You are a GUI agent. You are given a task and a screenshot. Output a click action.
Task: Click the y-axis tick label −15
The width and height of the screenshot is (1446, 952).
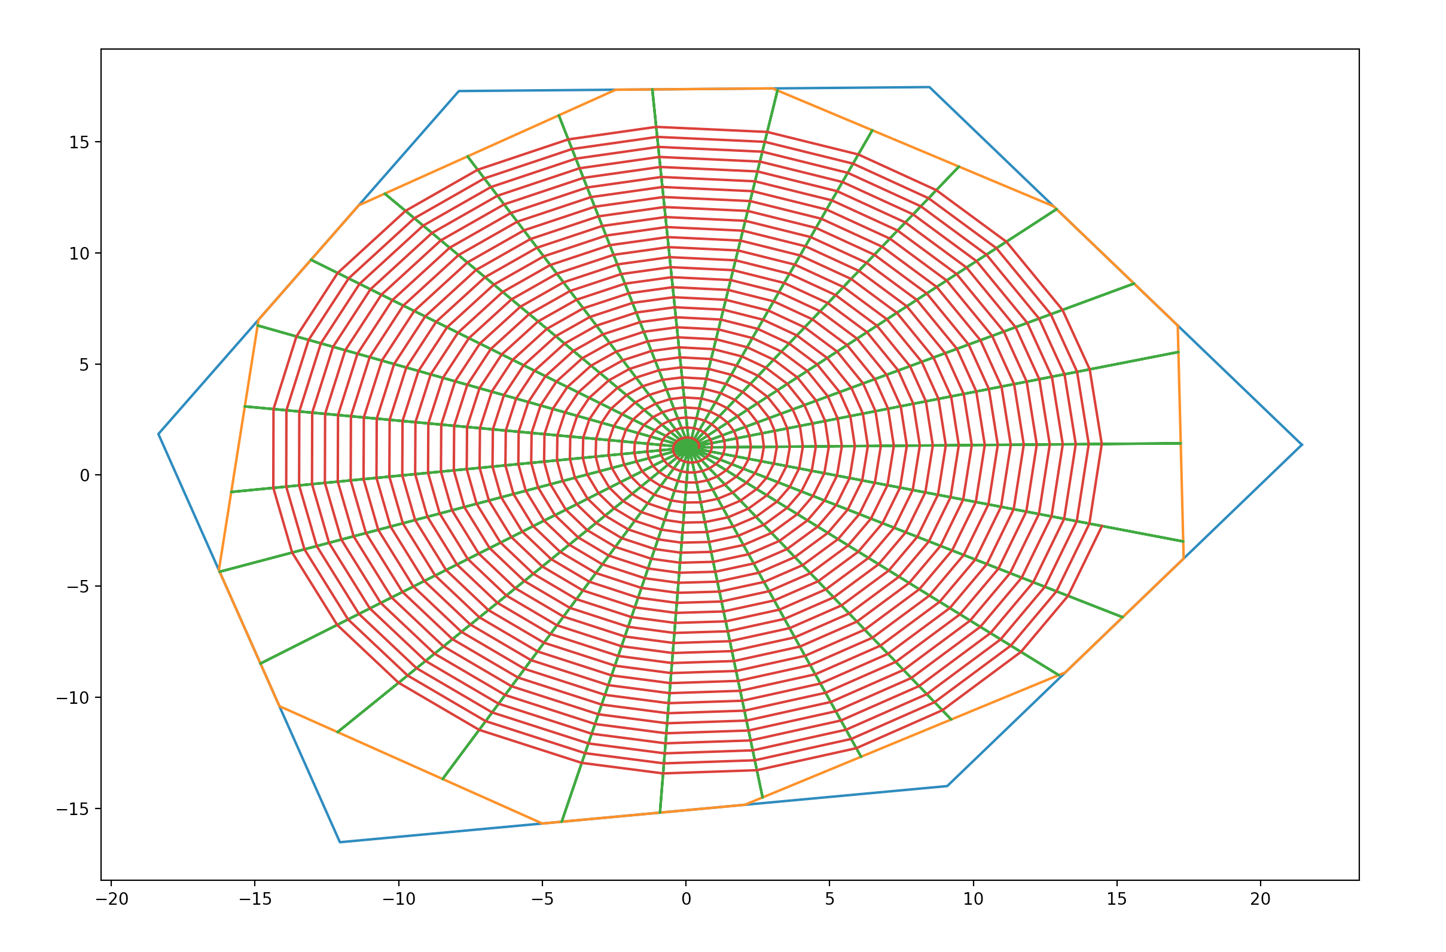tap(74, 809)
